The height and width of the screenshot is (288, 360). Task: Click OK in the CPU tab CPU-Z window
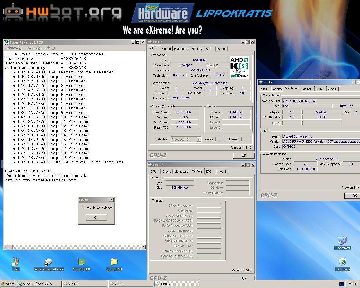tap(244, 155)
